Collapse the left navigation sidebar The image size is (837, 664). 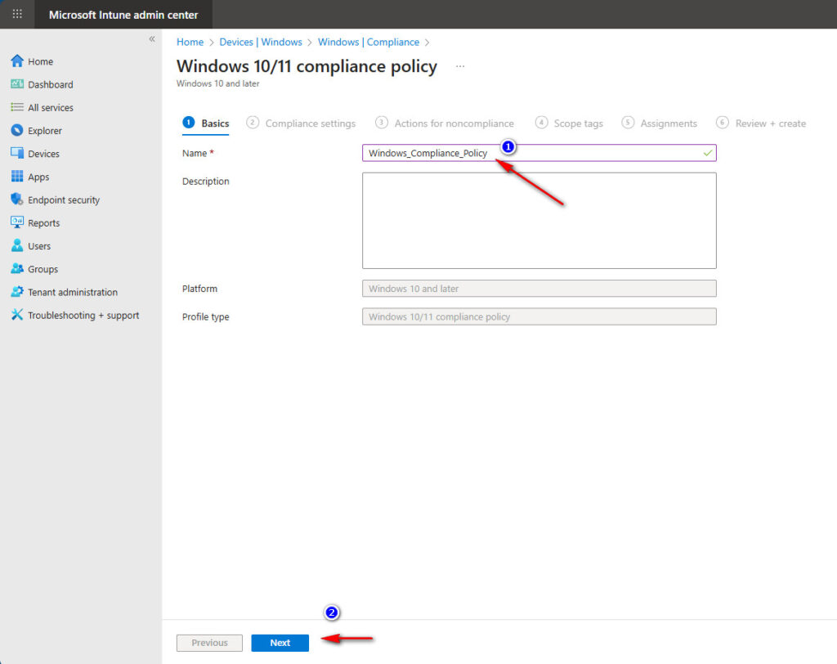[x=152, y=39]
